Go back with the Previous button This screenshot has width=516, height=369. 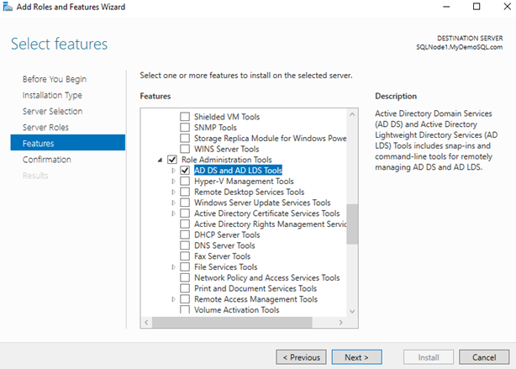pyautogui.click(x=301, y=357)
